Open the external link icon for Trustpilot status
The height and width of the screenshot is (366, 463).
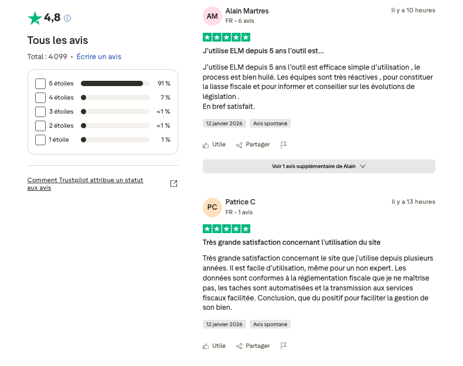pos(173,184)
